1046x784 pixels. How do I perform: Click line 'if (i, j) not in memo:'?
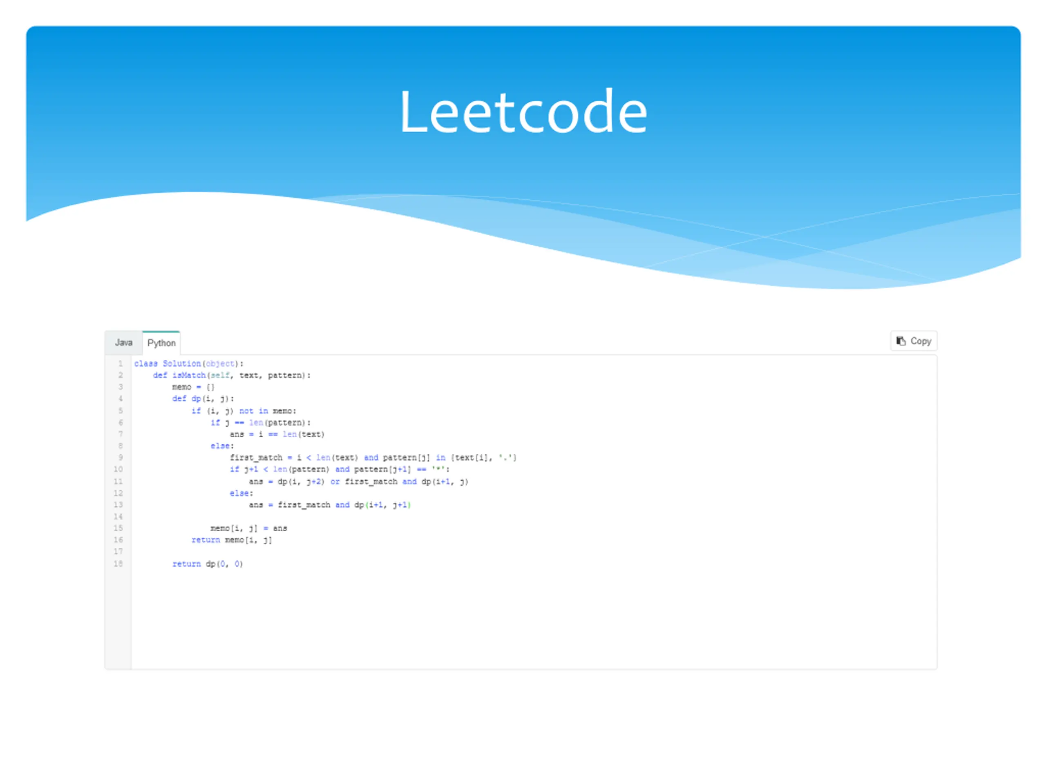point(244,411)
